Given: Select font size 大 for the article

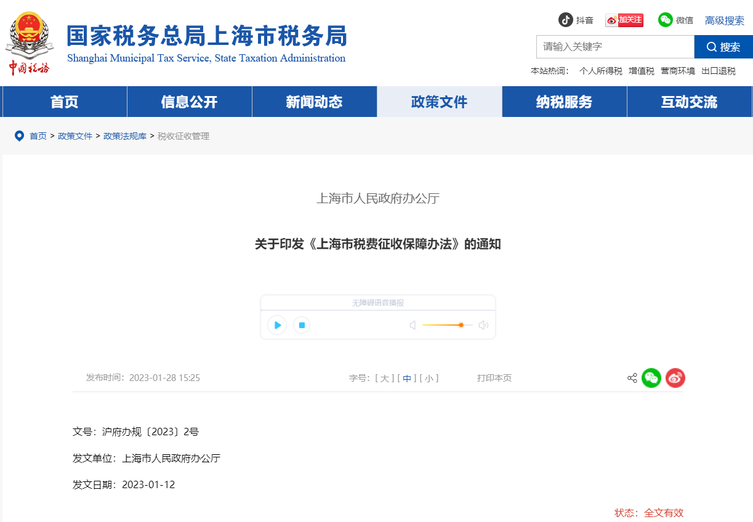Looking at the screenshot, I should pos(384,378).
